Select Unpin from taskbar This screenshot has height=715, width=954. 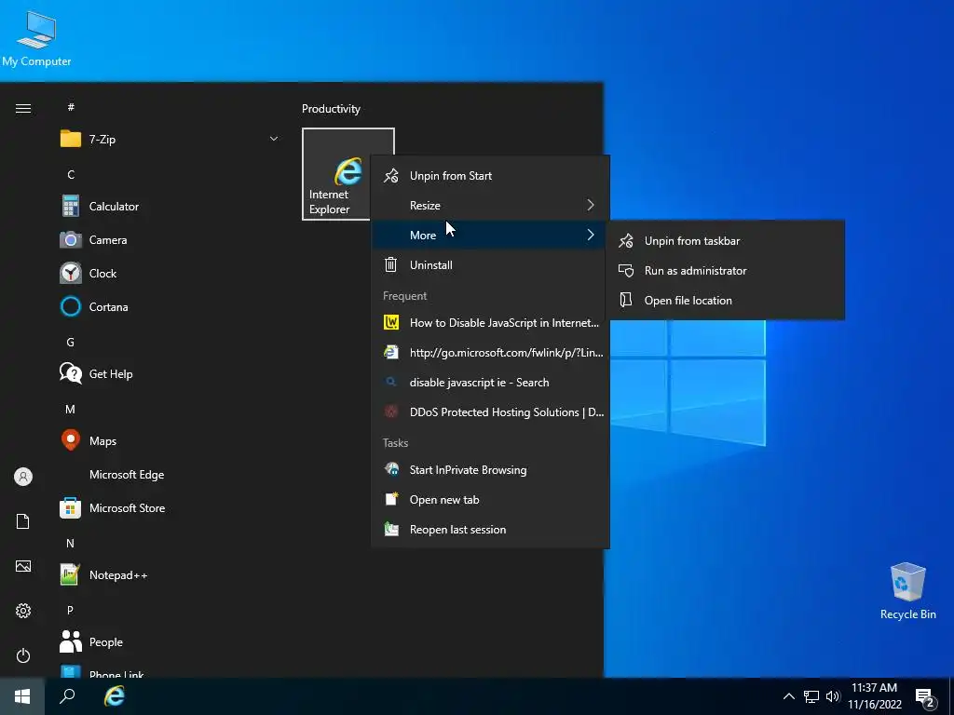click(727, 241)
